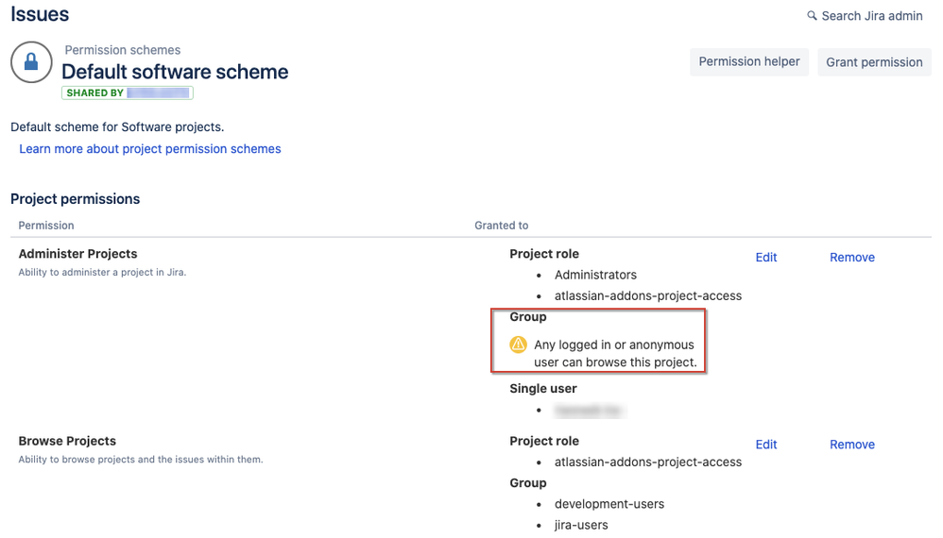Edit the Browse Projects permission
The height and width of the screenshot is (538, 943).
[766, 445]
